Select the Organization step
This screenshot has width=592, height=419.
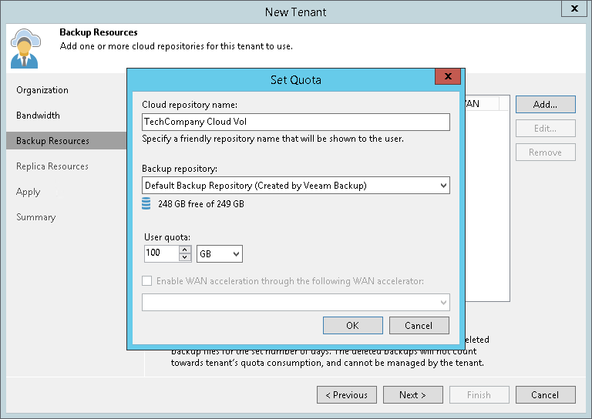[42, 90]
